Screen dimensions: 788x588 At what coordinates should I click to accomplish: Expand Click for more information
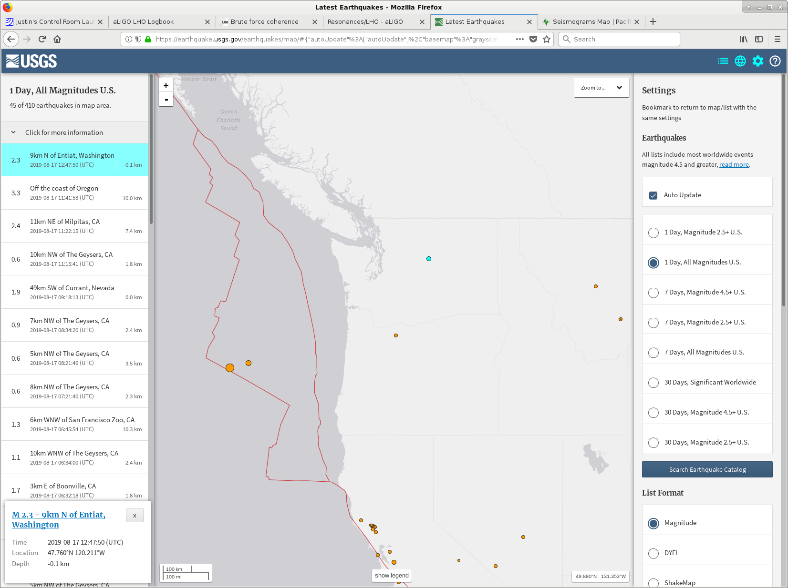[x=75, y=132]
